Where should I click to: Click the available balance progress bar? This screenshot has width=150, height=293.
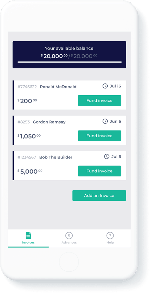[69, 62]
